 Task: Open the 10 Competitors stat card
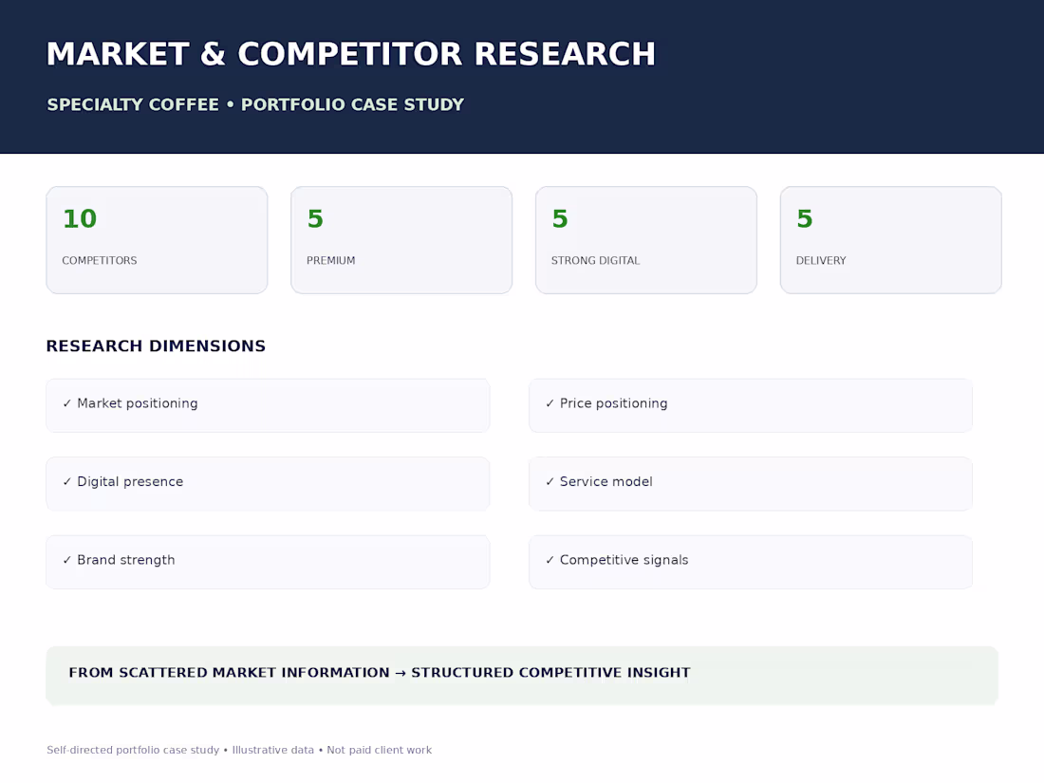[157, 240]
